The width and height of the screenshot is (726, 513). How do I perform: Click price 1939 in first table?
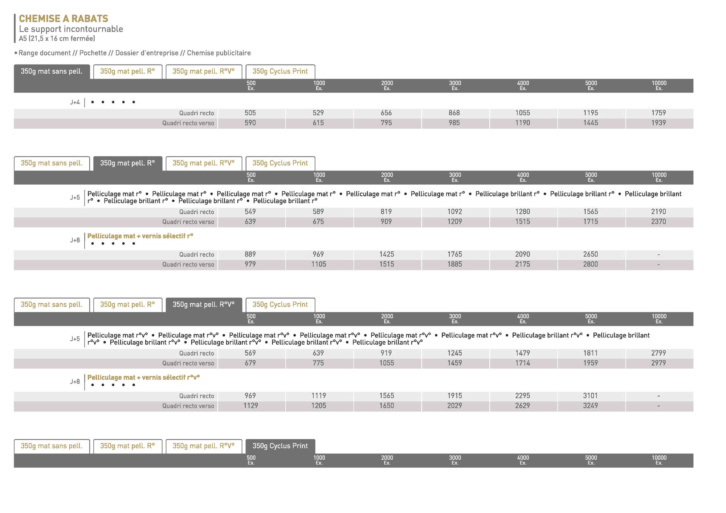pos(658,123)
